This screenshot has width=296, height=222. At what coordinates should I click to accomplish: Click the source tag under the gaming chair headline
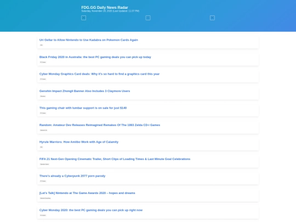[43, 113]
